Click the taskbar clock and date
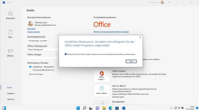 click(190, 108)
